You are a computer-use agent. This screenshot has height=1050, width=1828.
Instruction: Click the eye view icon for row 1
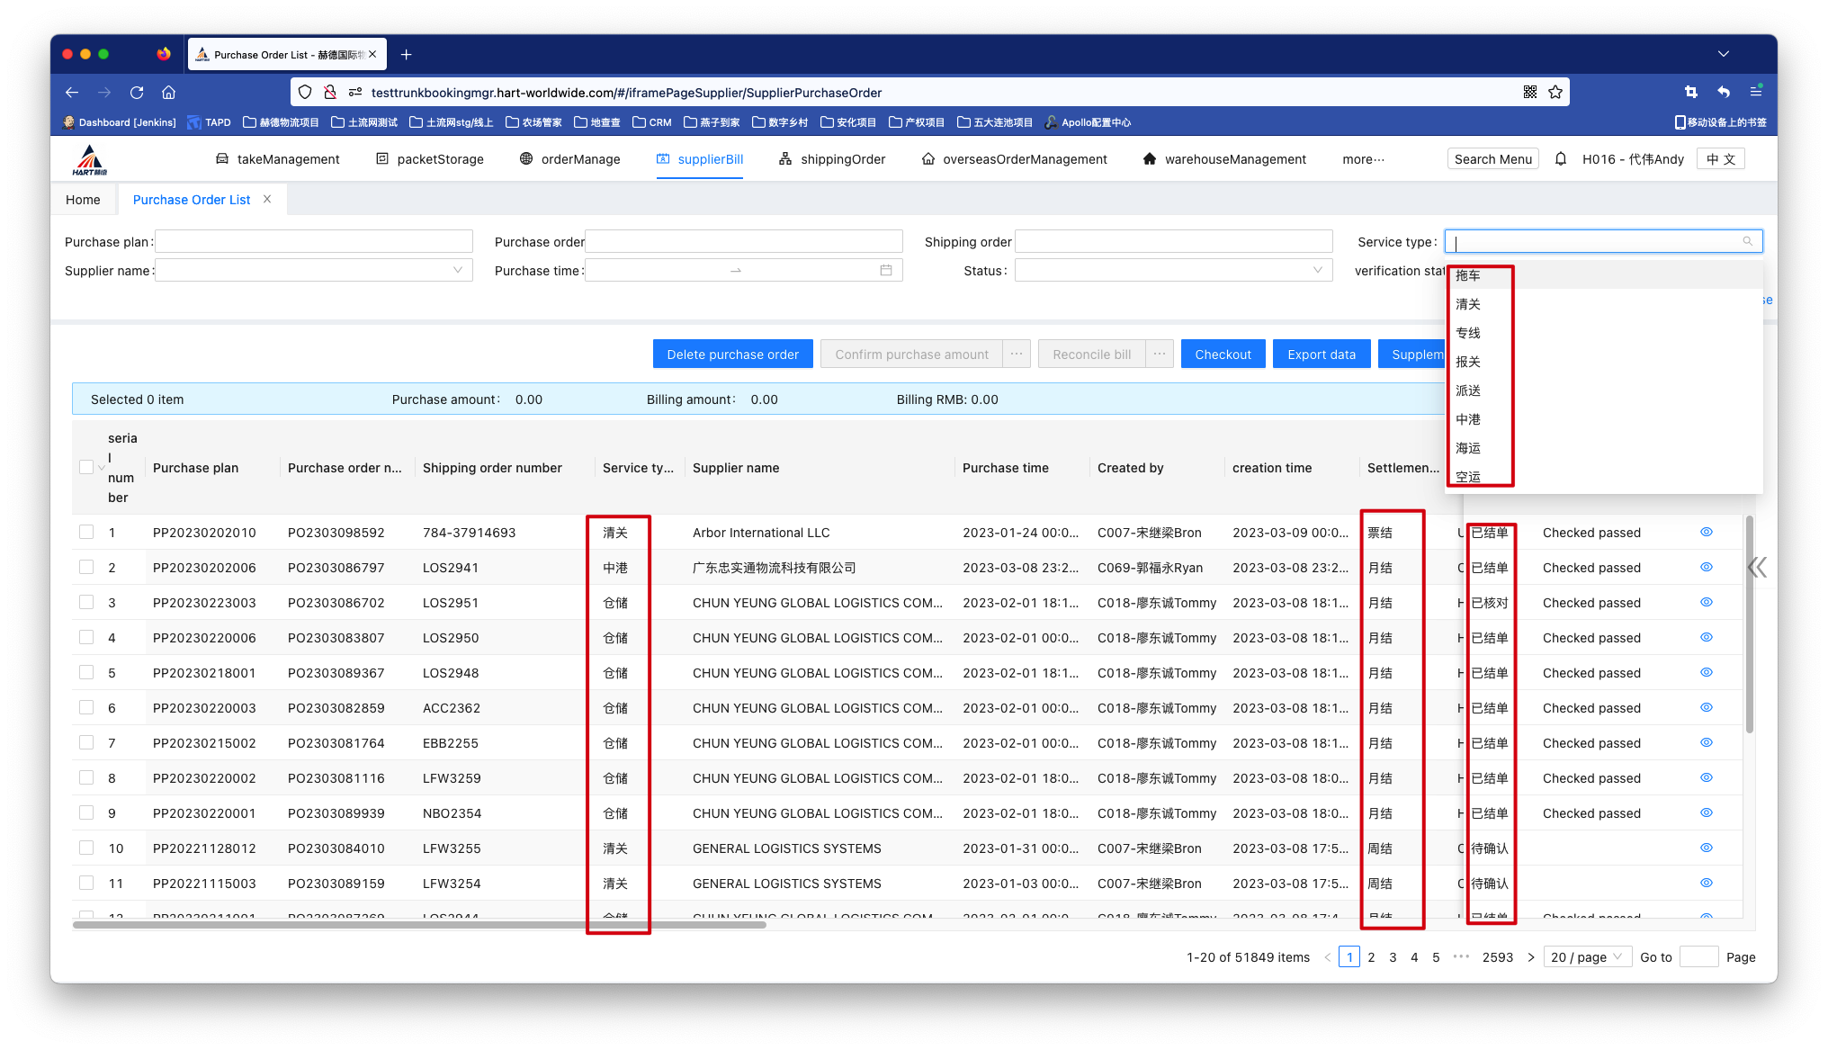1706,533
